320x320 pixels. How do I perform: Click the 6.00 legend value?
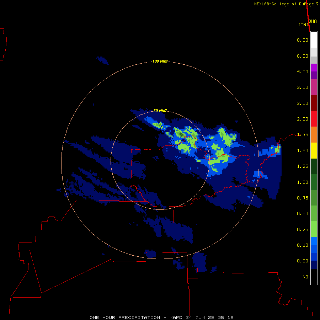303,56
